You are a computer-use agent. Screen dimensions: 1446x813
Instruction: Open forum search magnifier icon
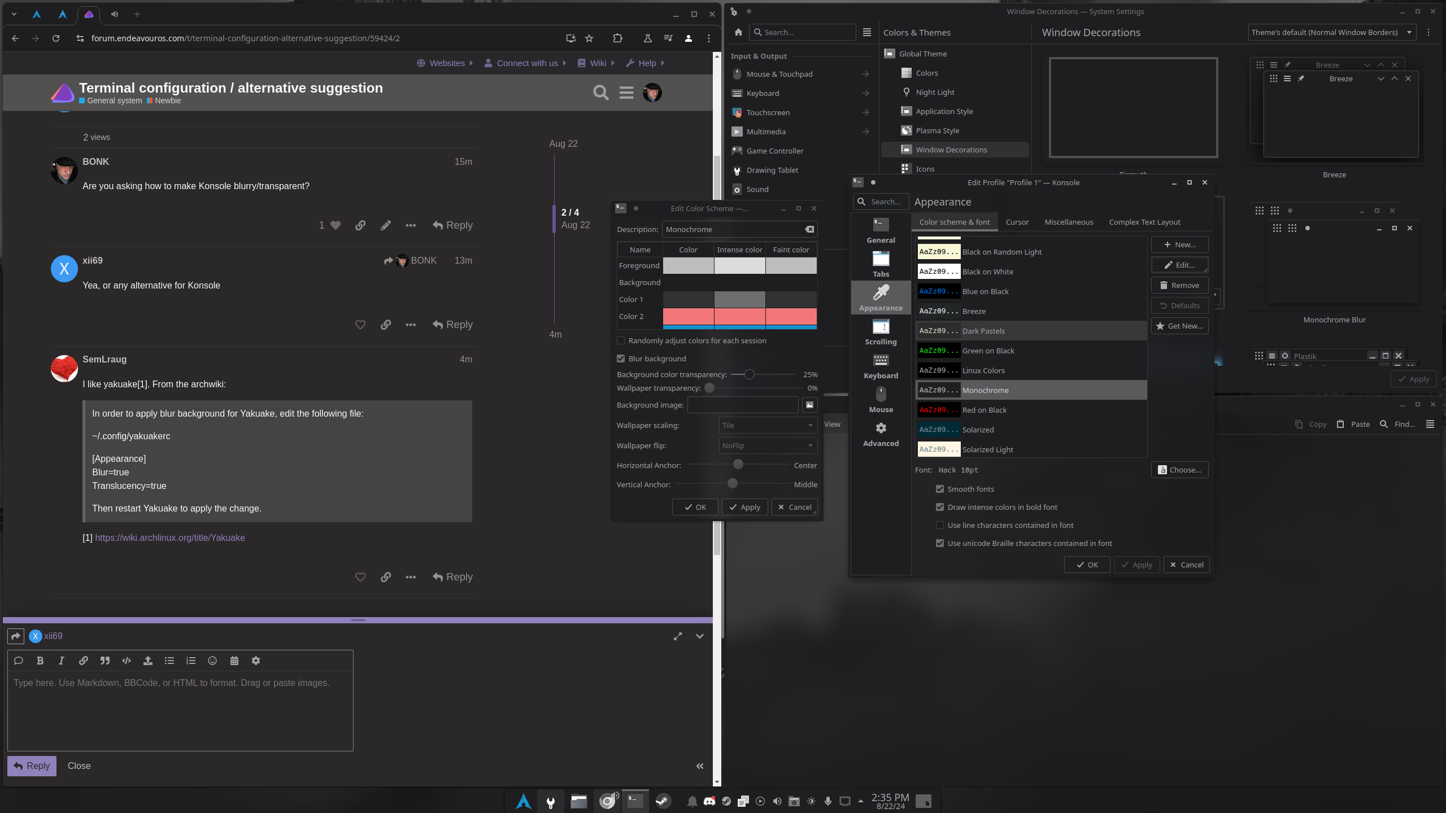pyautogui.click(x=601, y=93)
